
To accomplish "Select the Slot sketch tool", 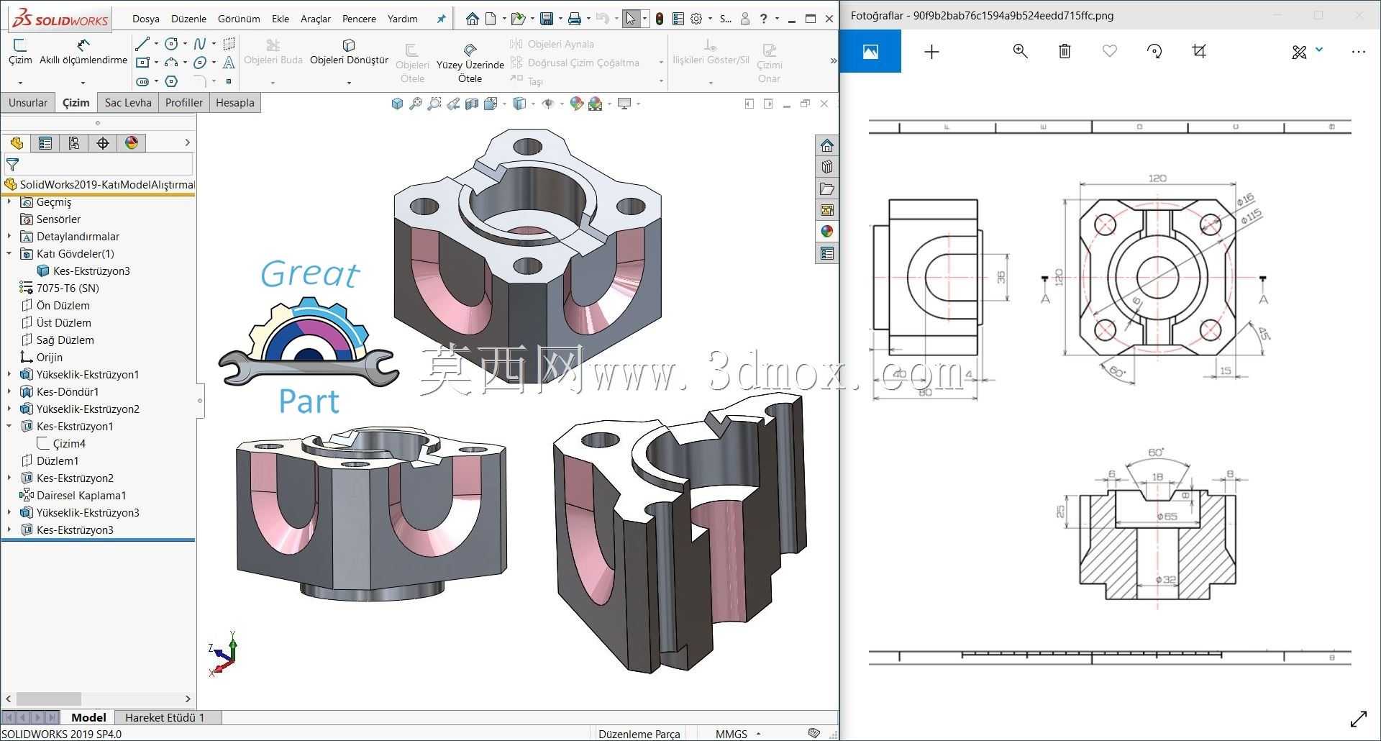I will pyautogui.click(x=142, y=81).
